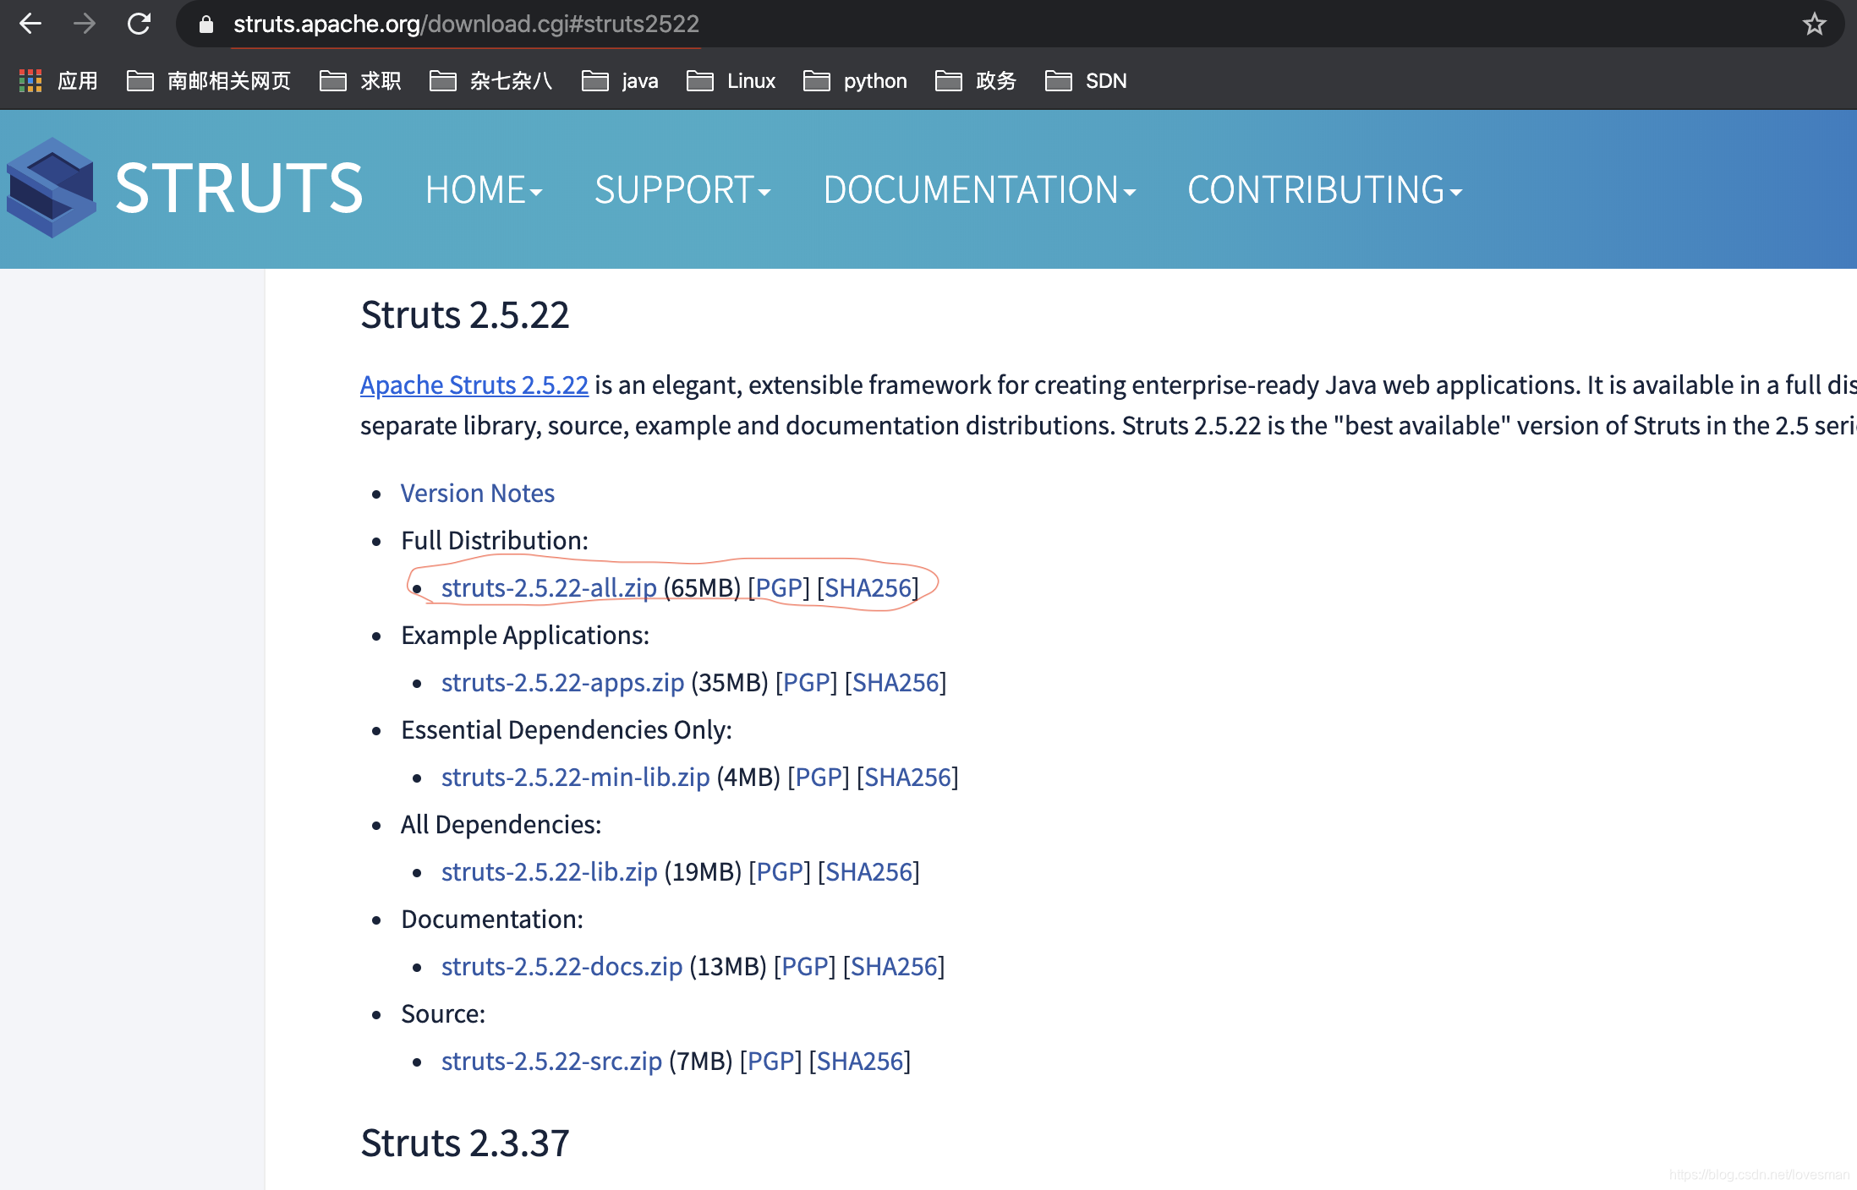The width and height of the screenshot is (1857, 1190).
Task: Open the Version Notes link
Action: point(477,493)
